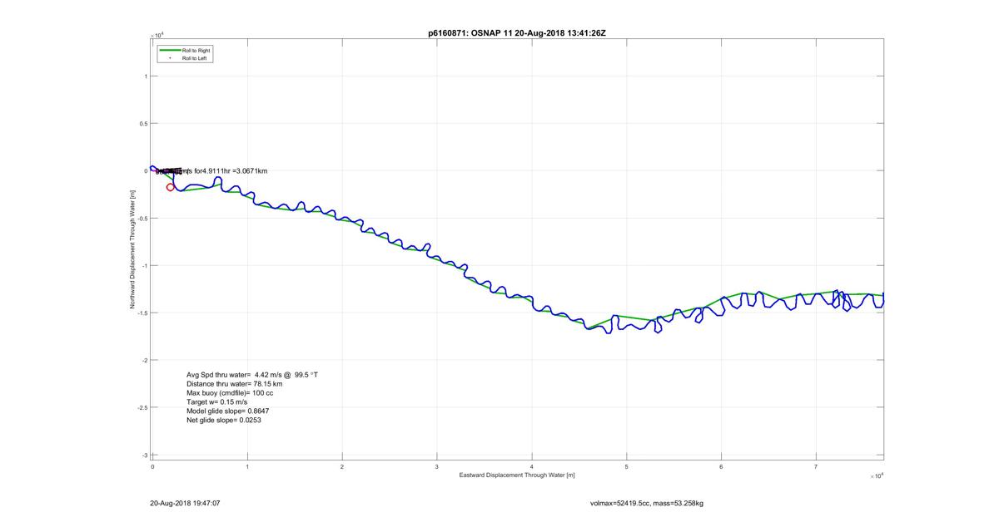Click the 'Eastward Displacement Through Water [m]' axis label
The height and width of the screenshot is (517, 999).
(517, 475)
